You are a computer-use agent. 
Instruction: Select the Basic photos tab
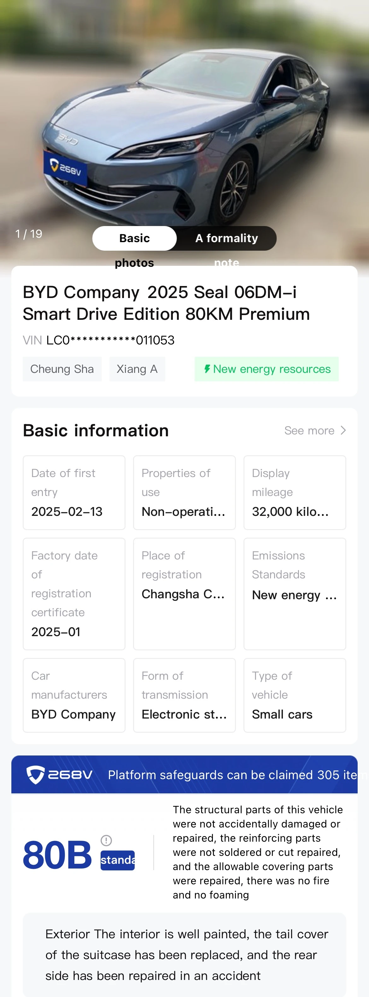(134, 238)
